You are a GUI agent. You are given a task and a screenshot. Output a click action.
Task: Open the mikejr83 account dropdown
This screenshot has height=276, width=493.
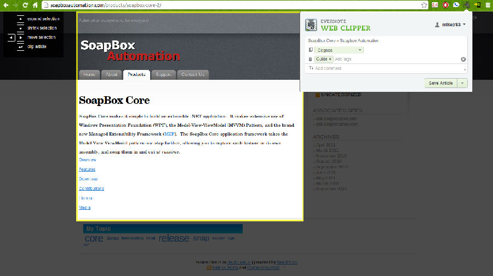tap(450, 25)
